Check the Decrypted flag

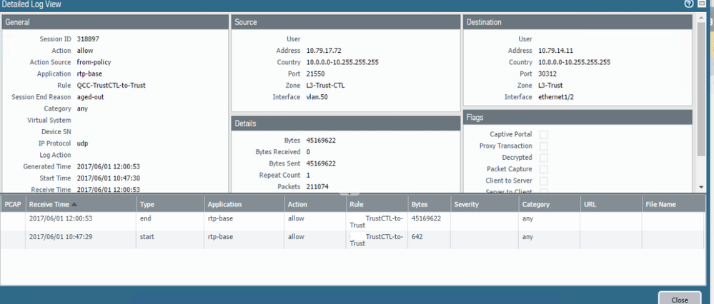click(x=544, y=157)
